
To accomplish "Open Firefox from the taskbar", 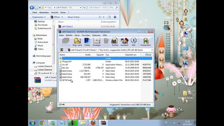I will point(93,123).
